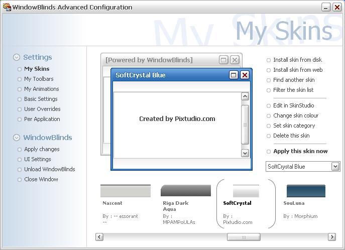
Task: Collapse the Settings section chevron
Action: click(x=17, y=58)
